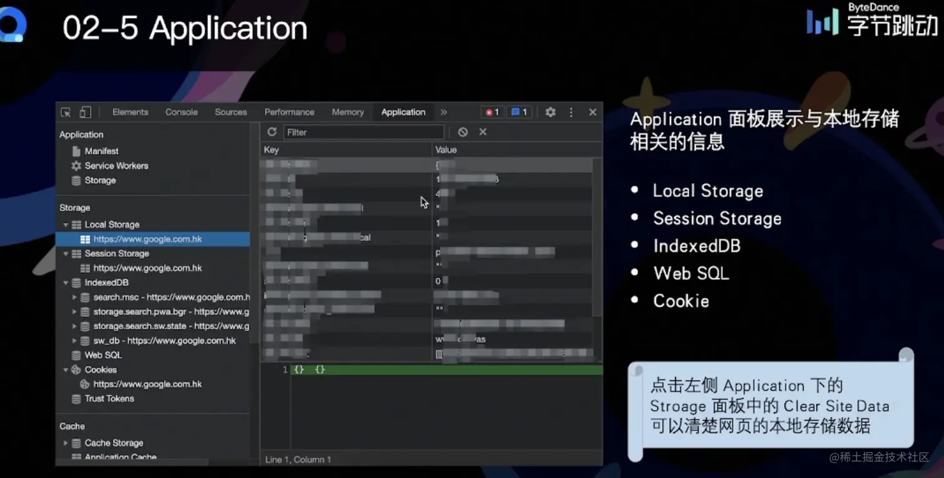Viewport: 944px width, 478px height.
Task: Click the table vertical scrollbar
Action: point(597,237)
